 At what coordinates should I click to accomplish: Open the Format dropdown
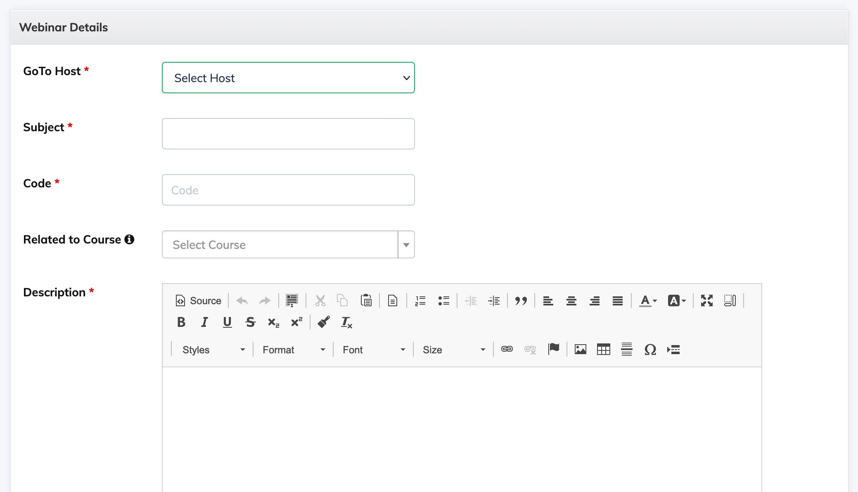(x=293, y=350)
